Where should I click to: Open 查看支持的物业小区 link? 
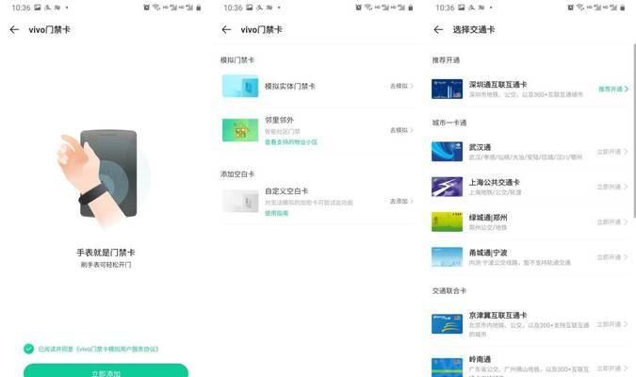pyautogui.click(x=291, y=142)
